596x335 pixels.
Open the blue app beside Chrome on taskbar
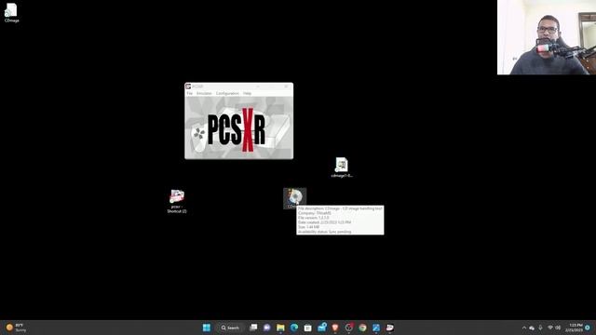click(x=376, y=328)
